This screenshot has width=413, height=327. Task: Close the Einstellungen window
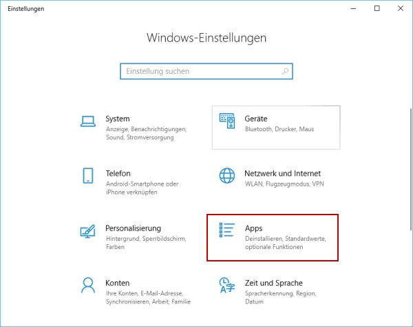coord(401,8)
